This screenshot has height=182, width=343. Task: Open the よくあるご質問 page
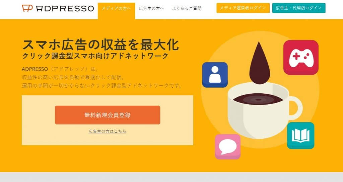click(x=187, y=8)
